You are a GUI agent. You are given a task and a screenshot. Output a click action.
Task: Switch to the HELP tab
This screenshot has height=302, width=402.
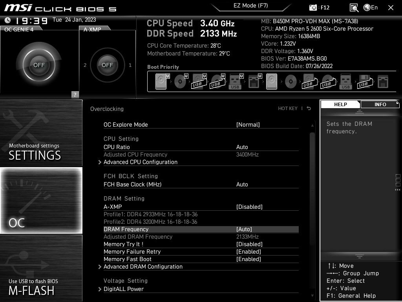[340, 104]
